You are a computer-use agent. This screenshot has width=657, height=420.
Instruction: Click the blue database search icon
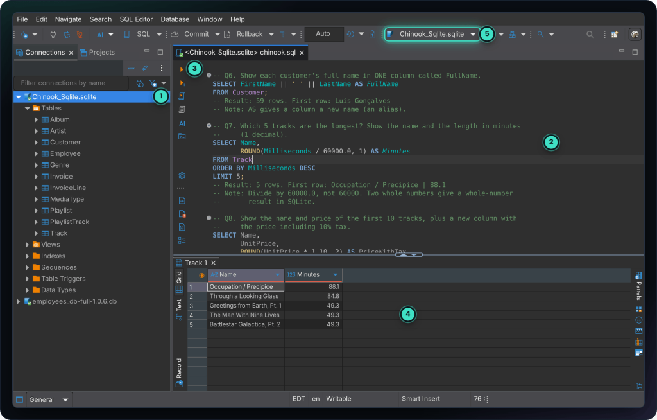(x=540, y=35)
